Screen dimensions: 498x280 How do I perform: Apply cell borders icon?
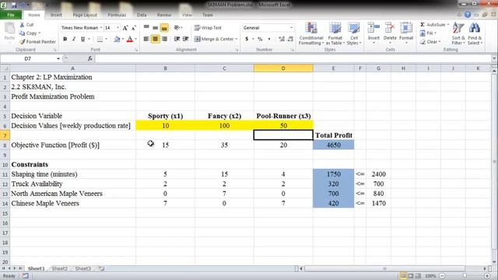100,39
